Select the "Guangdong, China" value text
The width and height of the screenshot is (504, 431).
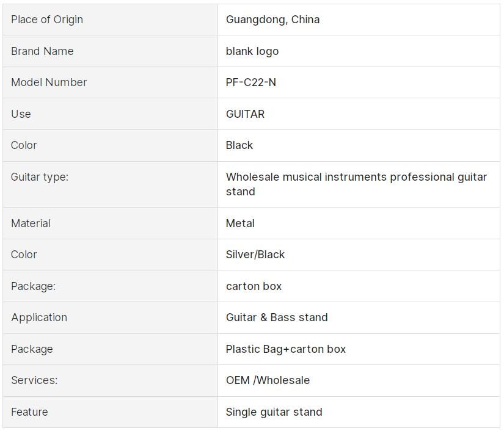coord(272,20)
